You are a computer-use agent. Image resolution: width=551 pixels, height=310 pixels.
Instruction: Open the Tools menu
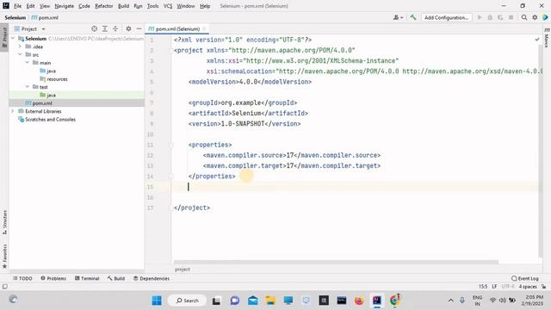point(153,6)
